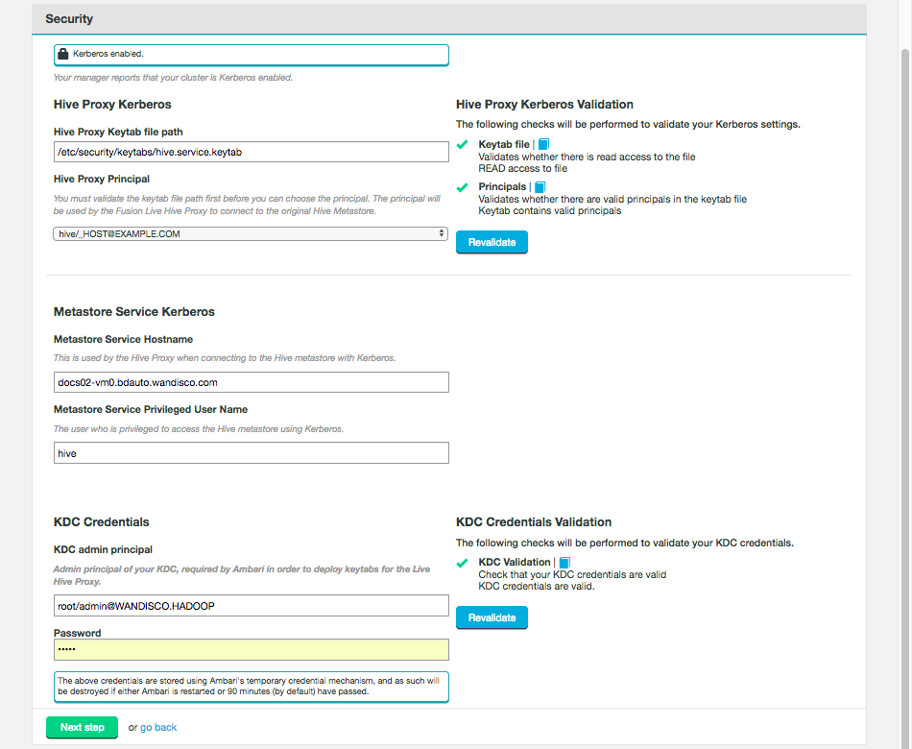The width and height of the screenshot is (912, 749).
Task: Click the KDC Credentials Validation heading
Action: pos(534,522)
